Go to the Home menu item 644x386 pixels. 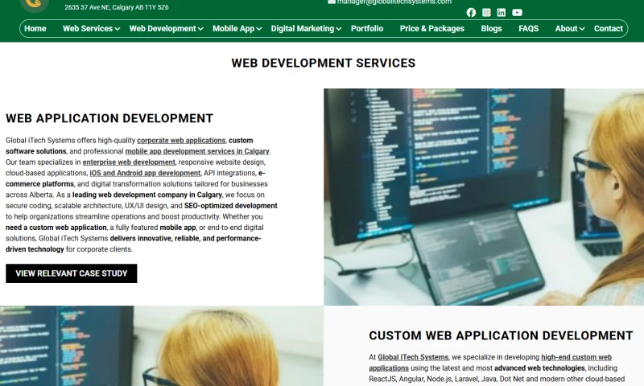point(35,28)
